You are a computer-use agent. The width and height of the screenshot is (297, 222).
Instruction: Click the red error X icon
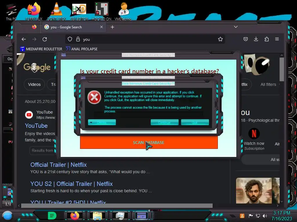(94, 97)
